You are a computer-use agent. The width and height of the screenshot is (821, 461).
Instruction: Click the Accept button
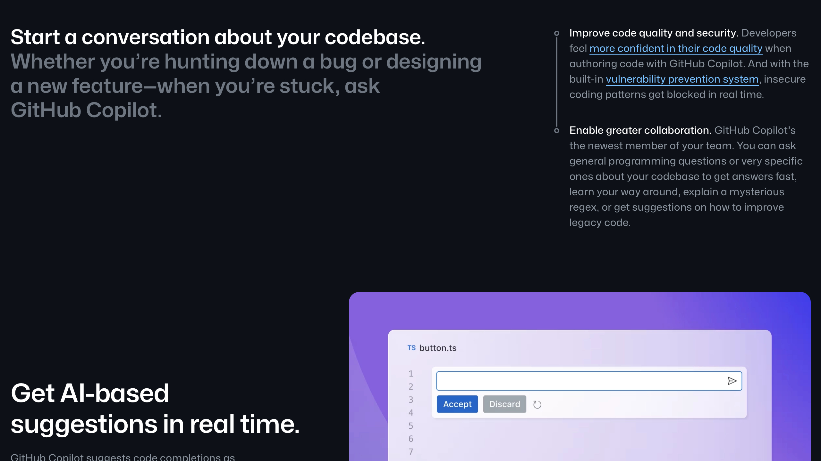(x=457, y=404)
